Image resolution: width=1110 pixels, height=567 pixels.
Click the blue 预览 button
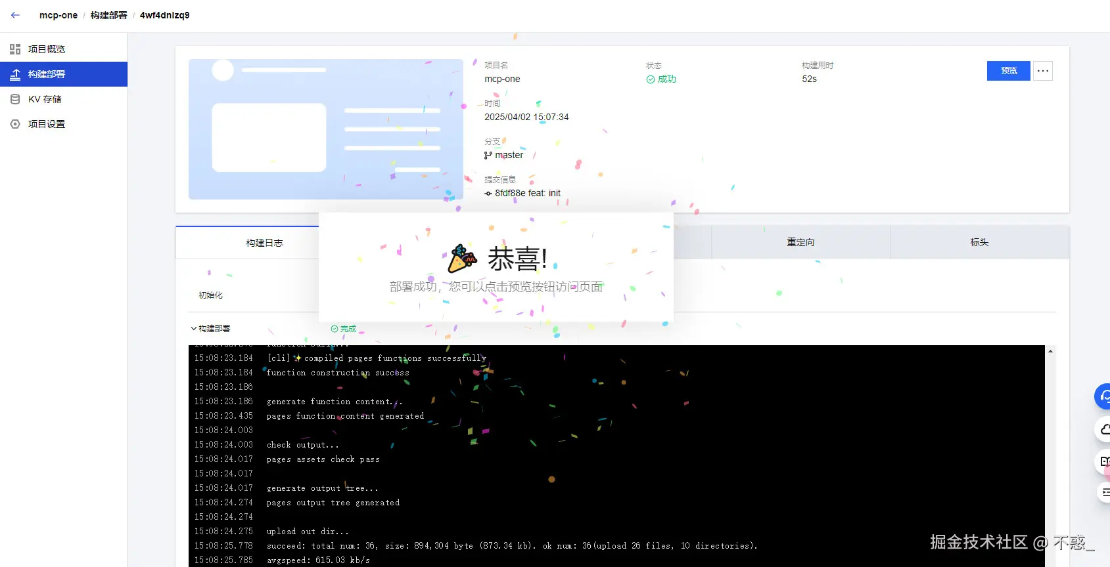[x=1008, y=71]
